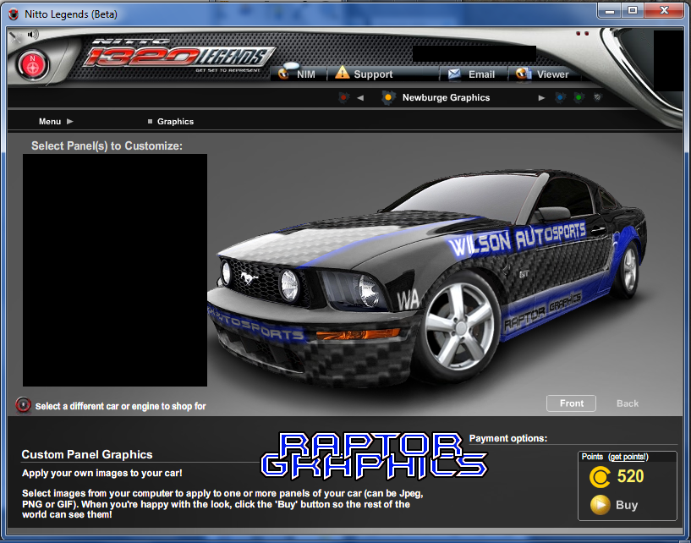Click the yellow Buy play icon

click(601, 505)
